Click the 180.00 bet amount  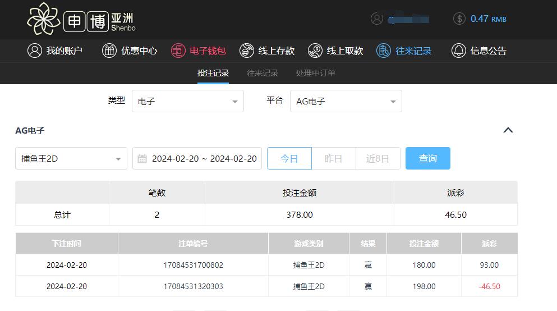point(424,265)
